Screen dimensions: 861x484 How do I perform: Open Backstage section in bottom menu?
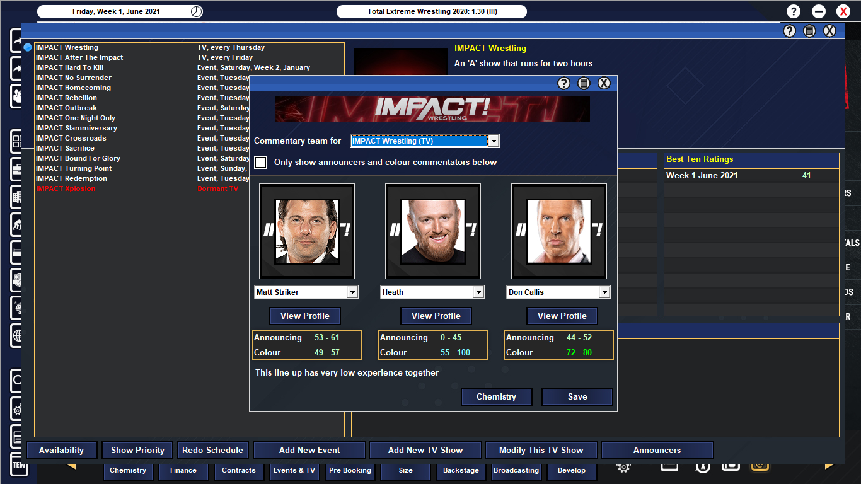(x=461, y=471)
